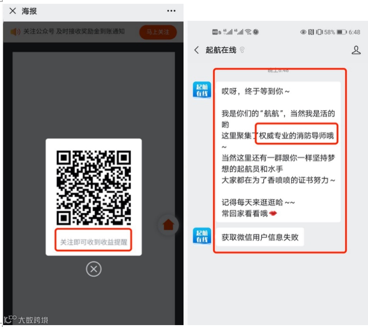
Task: Tap the NFC icon in status bar
Action: pos(311,32)
